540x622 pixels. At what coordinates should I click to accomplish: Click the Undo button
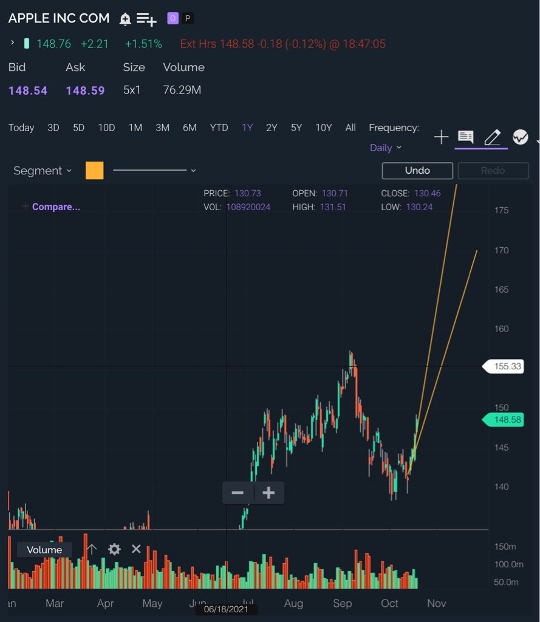tap(417, 171)
